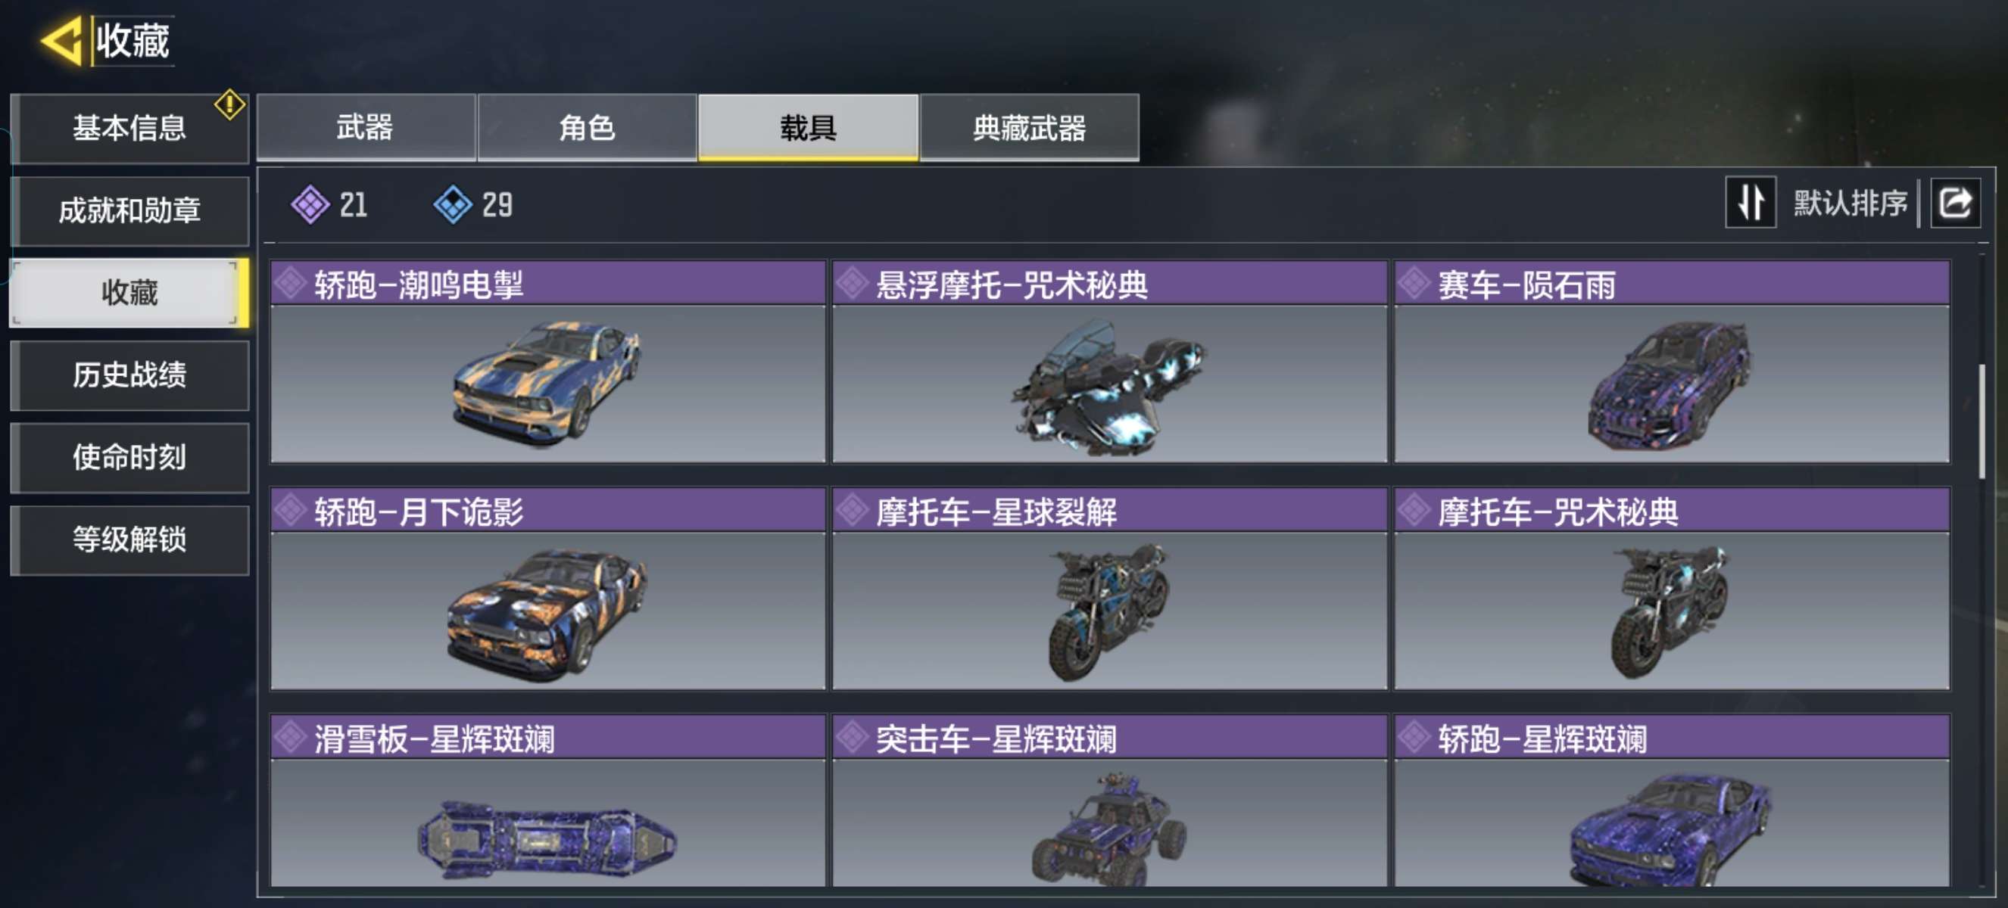Open the 历史战绩 section
Image resolution: width=2008 pixels, height=908 pixels.
pyautogui.click(x=129, y=375)
